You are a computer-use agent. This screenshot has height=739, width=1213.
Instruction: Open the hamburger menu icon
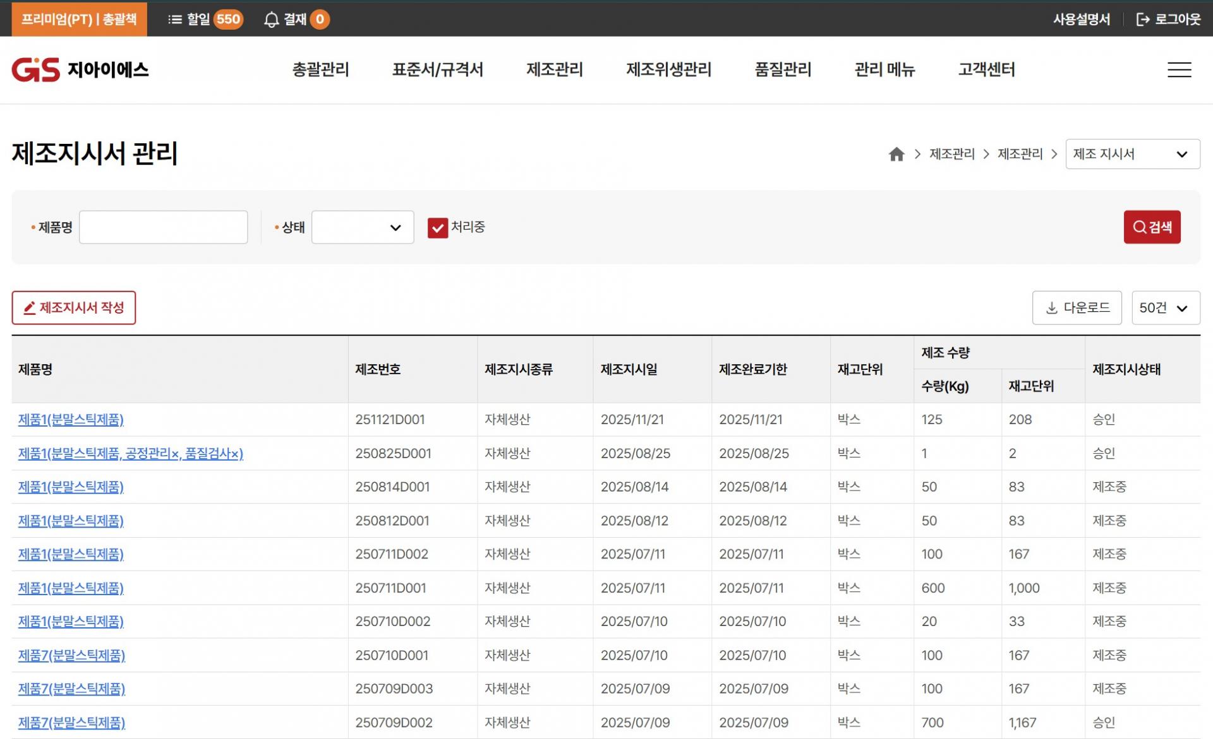click(x=1179, y=69)
